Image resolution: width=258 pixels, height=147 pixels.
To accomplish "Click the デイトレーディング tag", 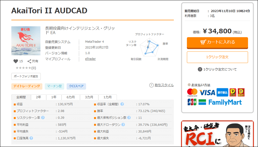I will tap(27, 86).
